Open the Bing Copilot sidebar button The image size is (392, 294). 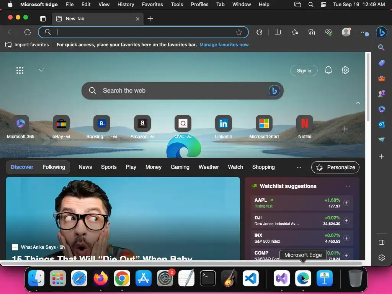[x=382, y=32]
